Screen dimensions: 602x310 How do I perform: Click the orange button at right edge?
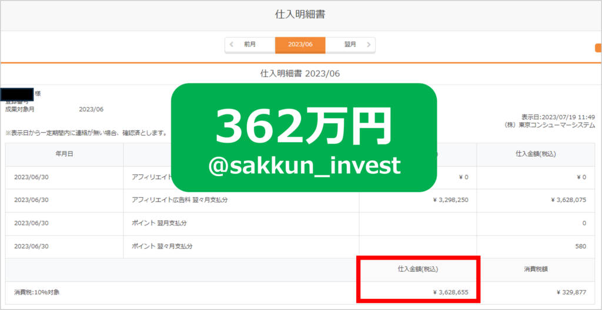pyautogui.click(x=598, y=48)
